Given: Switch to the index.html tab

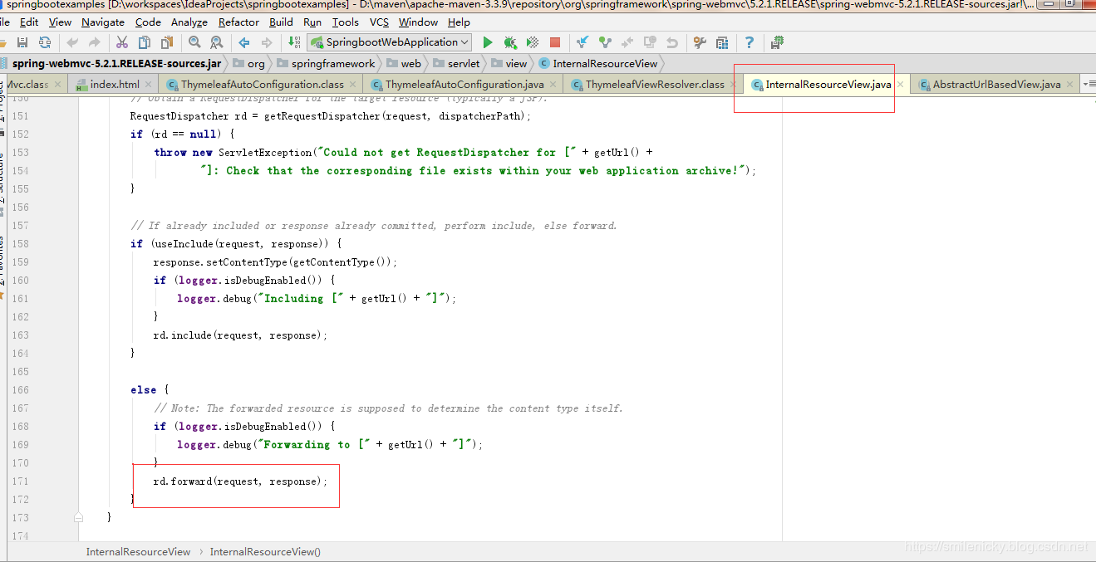Looking at the screenshot, I should [x=115, y=85].
